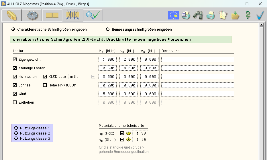267x160 pixels.
Task: Open the magnifier checkmark results tab
Action: (x=94, y=15)
